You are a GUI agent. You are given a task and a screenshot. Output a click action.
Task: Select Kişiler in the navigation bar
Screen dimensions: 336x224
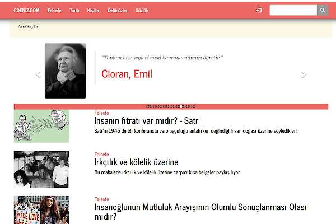[93, 10]
